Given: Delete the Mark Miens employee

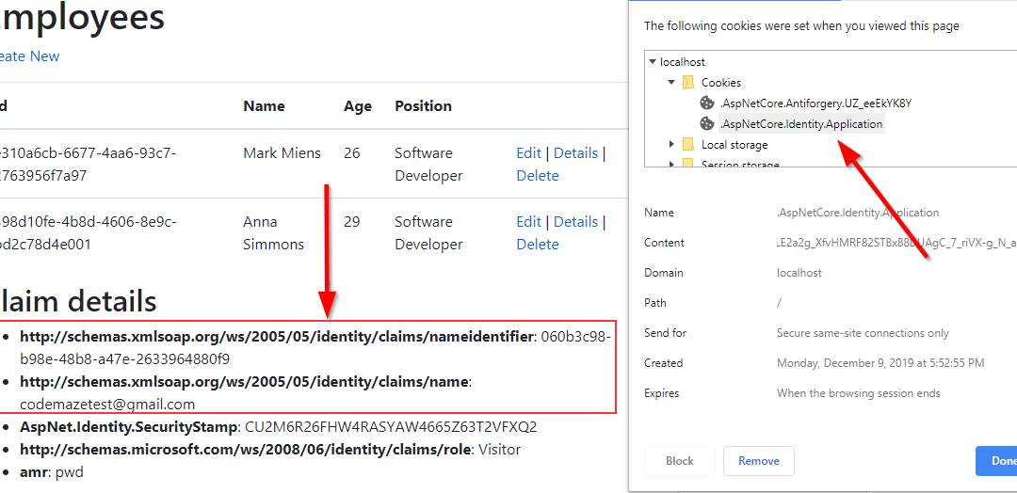Looking at the screenshot, I should (x=537, y=176).
